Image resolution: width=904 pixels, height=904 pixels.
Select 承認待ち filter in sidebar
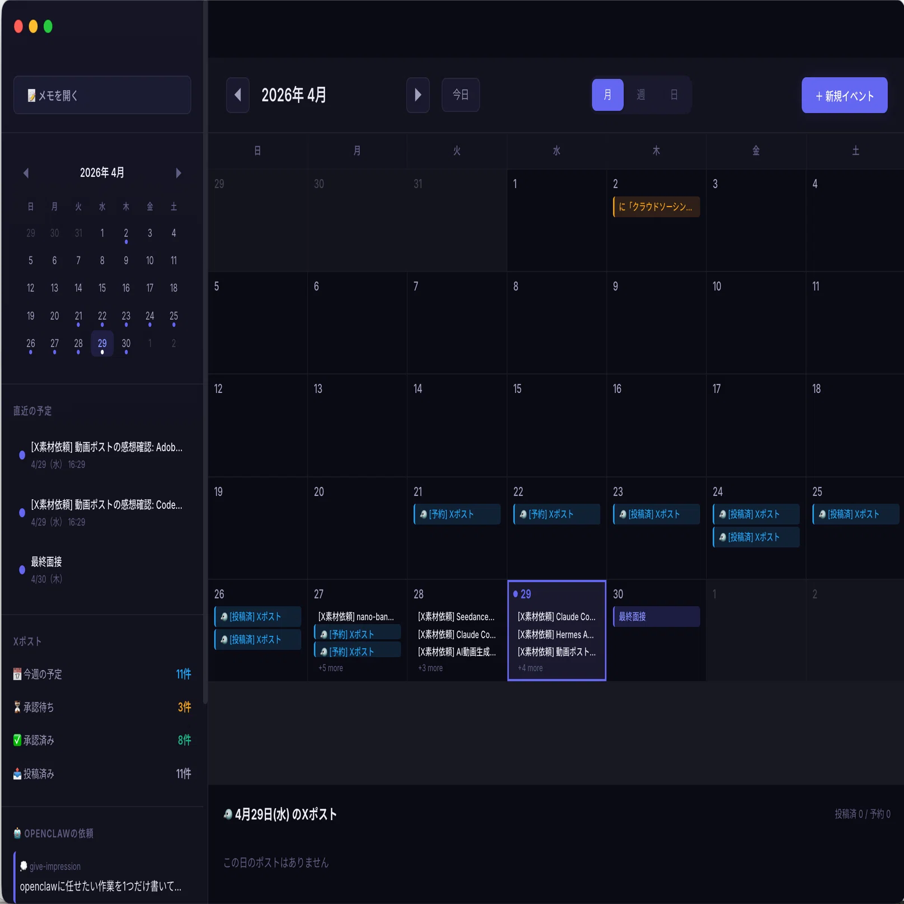click(x=102, y=708)
